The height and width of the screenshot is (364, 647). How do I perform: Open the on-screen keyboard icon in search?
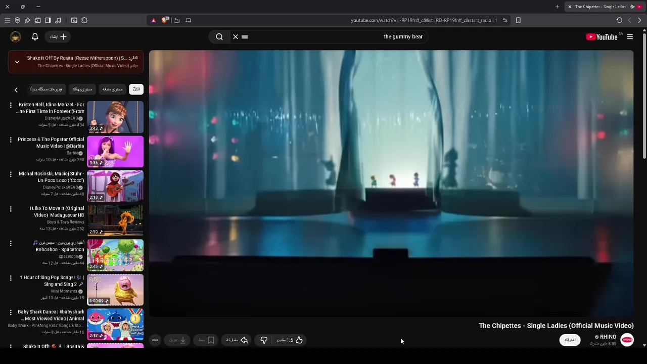coord(245,36)
